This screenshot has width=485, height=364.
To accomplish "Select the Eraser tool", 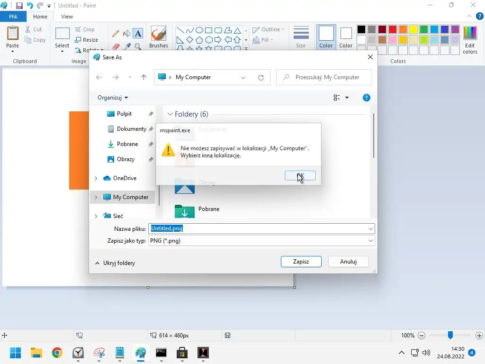I will 116,46.
